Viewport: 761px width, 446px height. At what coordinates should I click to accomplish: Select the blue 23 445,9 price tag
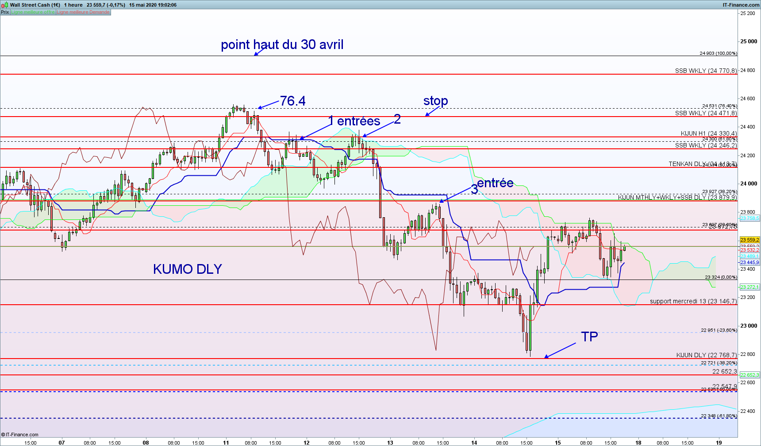[749, 262]
